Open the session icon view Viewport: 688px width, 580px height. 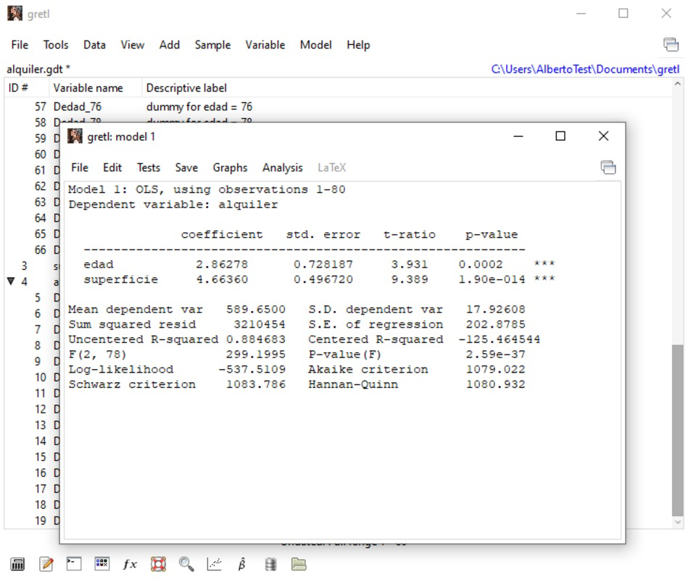click(x=101, y=564)
